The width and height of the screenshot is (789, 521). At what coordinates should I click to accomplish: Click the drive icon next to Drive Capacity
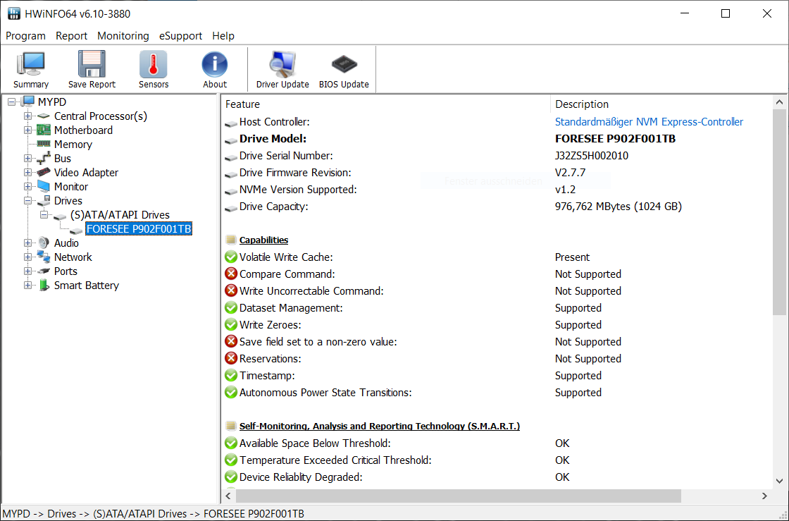click(x=231, y=207)
